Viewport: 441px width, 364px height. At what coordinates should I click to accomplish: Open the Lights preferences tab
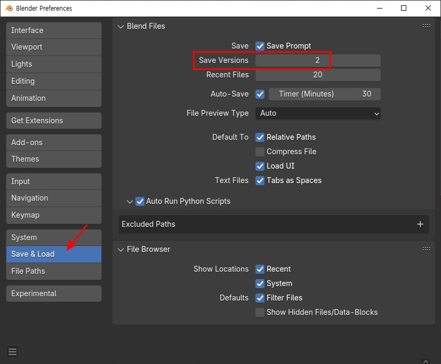pyautogui.click(x=54, y=64)
